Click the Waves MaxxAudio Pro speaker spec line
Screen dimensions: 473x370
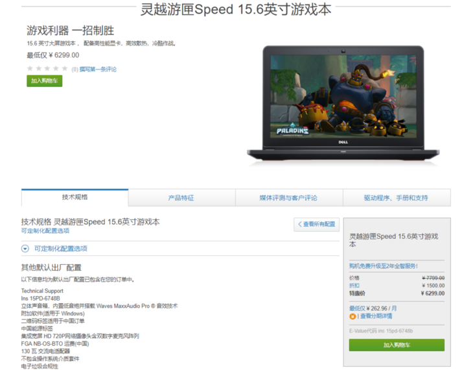pyautogui.click(x=99, y=306)
